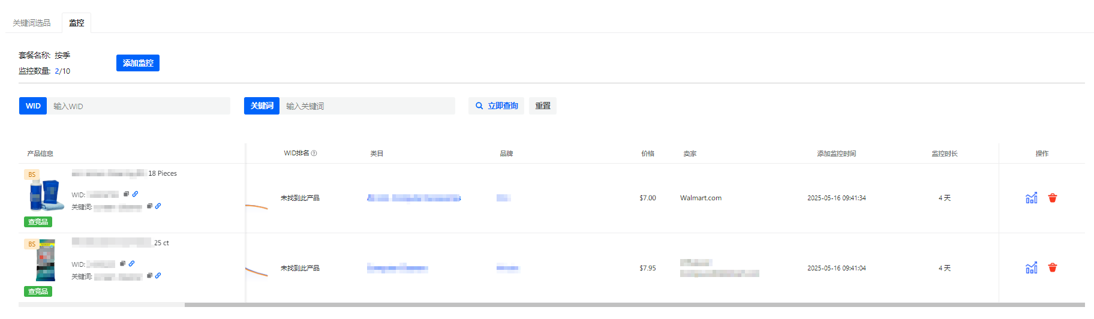Screen dimensions: 1094x319
Task: Open keyword link of the 25 ct product
Action: [158, 276]
